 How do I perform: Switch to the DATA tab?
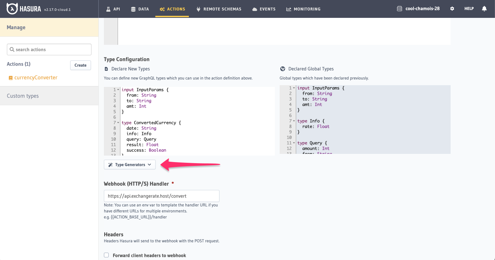pyautogui.click(x=140, y=9)
